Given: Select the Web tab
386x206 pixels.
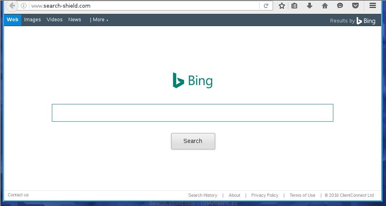Looking at the screenshot, I should [x=12, y=20].
